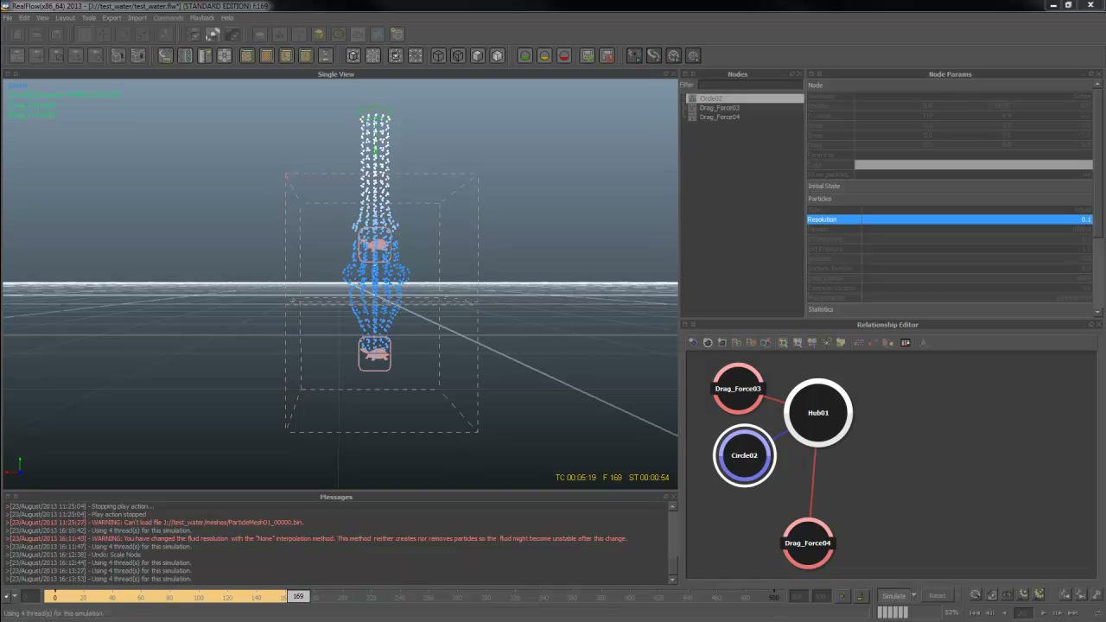Click frame 0 on the timeline

click(x=54, y=597)
